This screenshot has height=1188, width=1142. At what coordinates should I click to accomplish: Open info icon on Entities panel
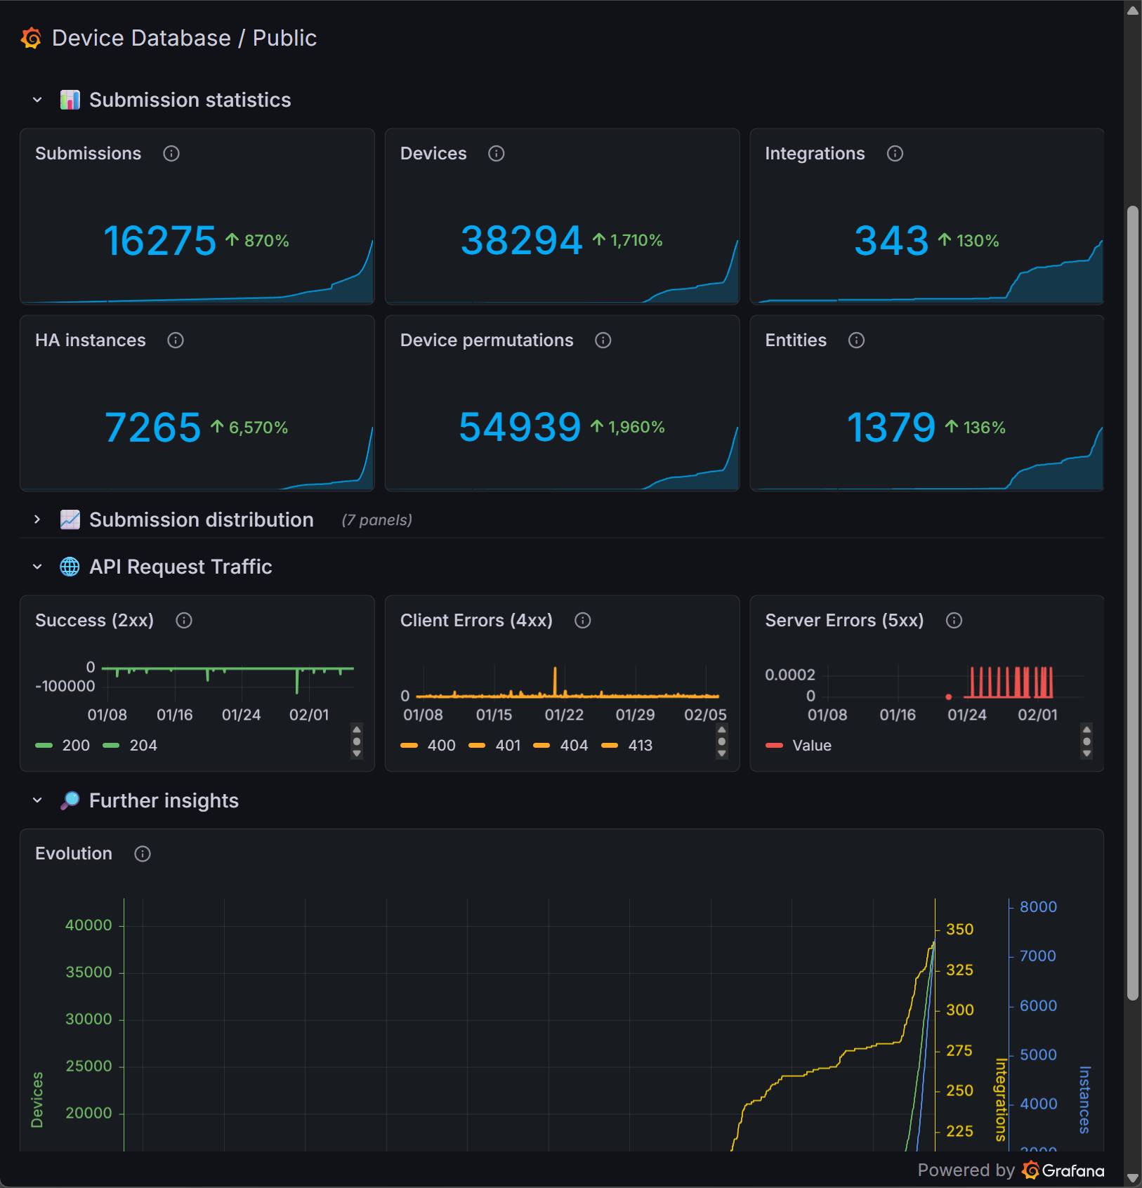856,341
